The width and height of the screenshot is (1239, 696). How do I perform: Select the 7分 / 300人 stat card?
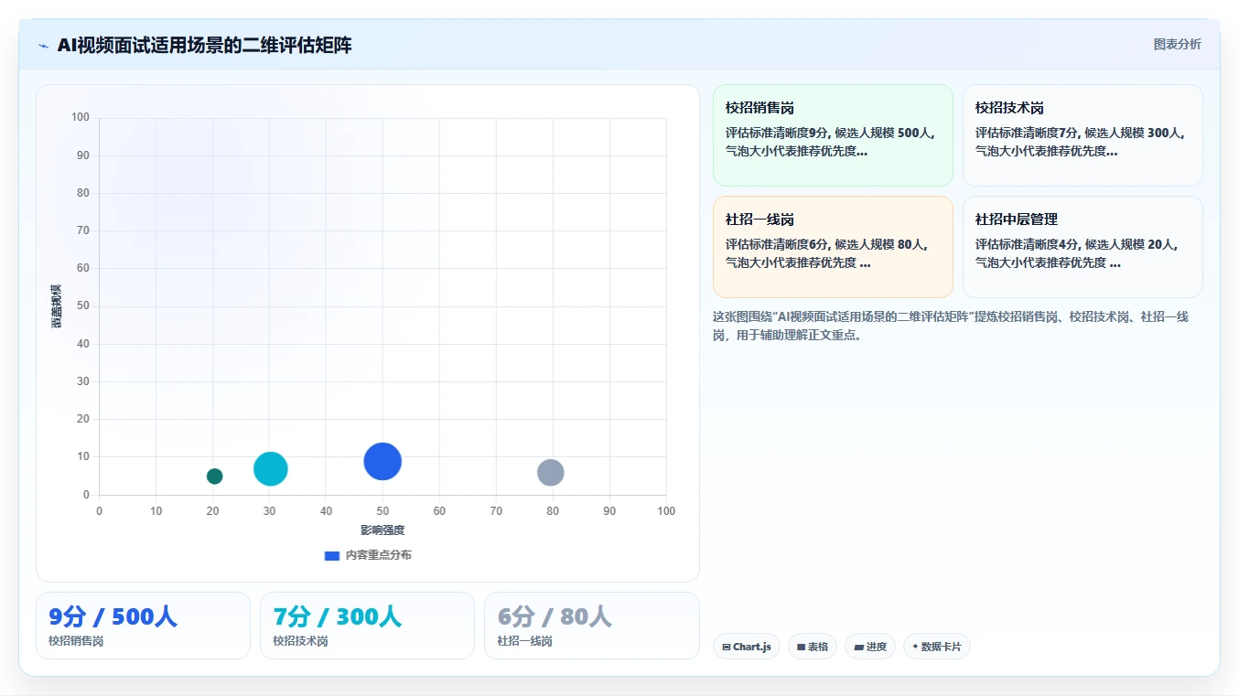(367, 626)
